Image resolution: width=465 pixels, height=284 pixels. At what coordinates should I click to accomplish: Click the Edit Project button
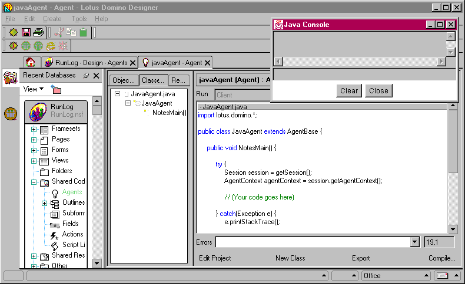point(215,258)
